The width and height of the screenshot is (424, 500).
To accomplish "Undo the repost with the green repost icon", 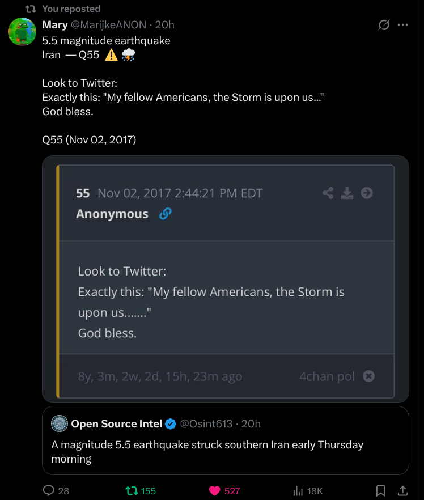I will pyautogui.click(x=131, y=490).
